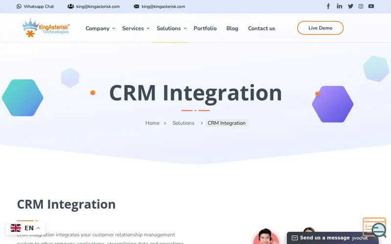This screenshot has width=391, height=244.
Task: Click the group people icon beside first email
Action: (x=70, y=6)
